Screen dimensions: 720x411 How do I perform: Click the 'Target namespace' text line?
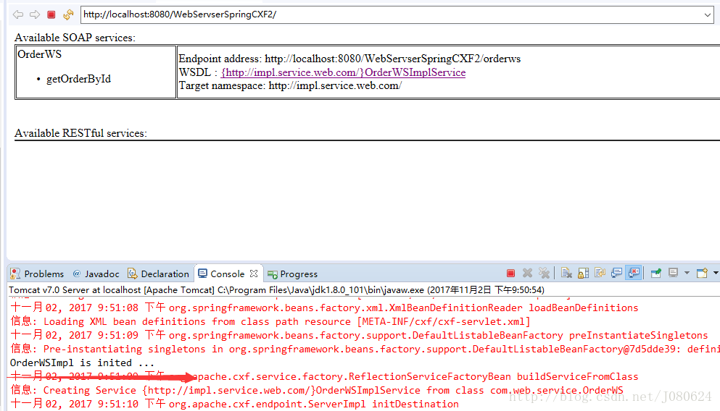[290, 85]
